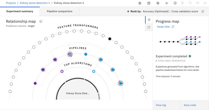This screenshot has width=209, height=110.
Task: Open the Cross validation score selector
Action: (185, 11)
